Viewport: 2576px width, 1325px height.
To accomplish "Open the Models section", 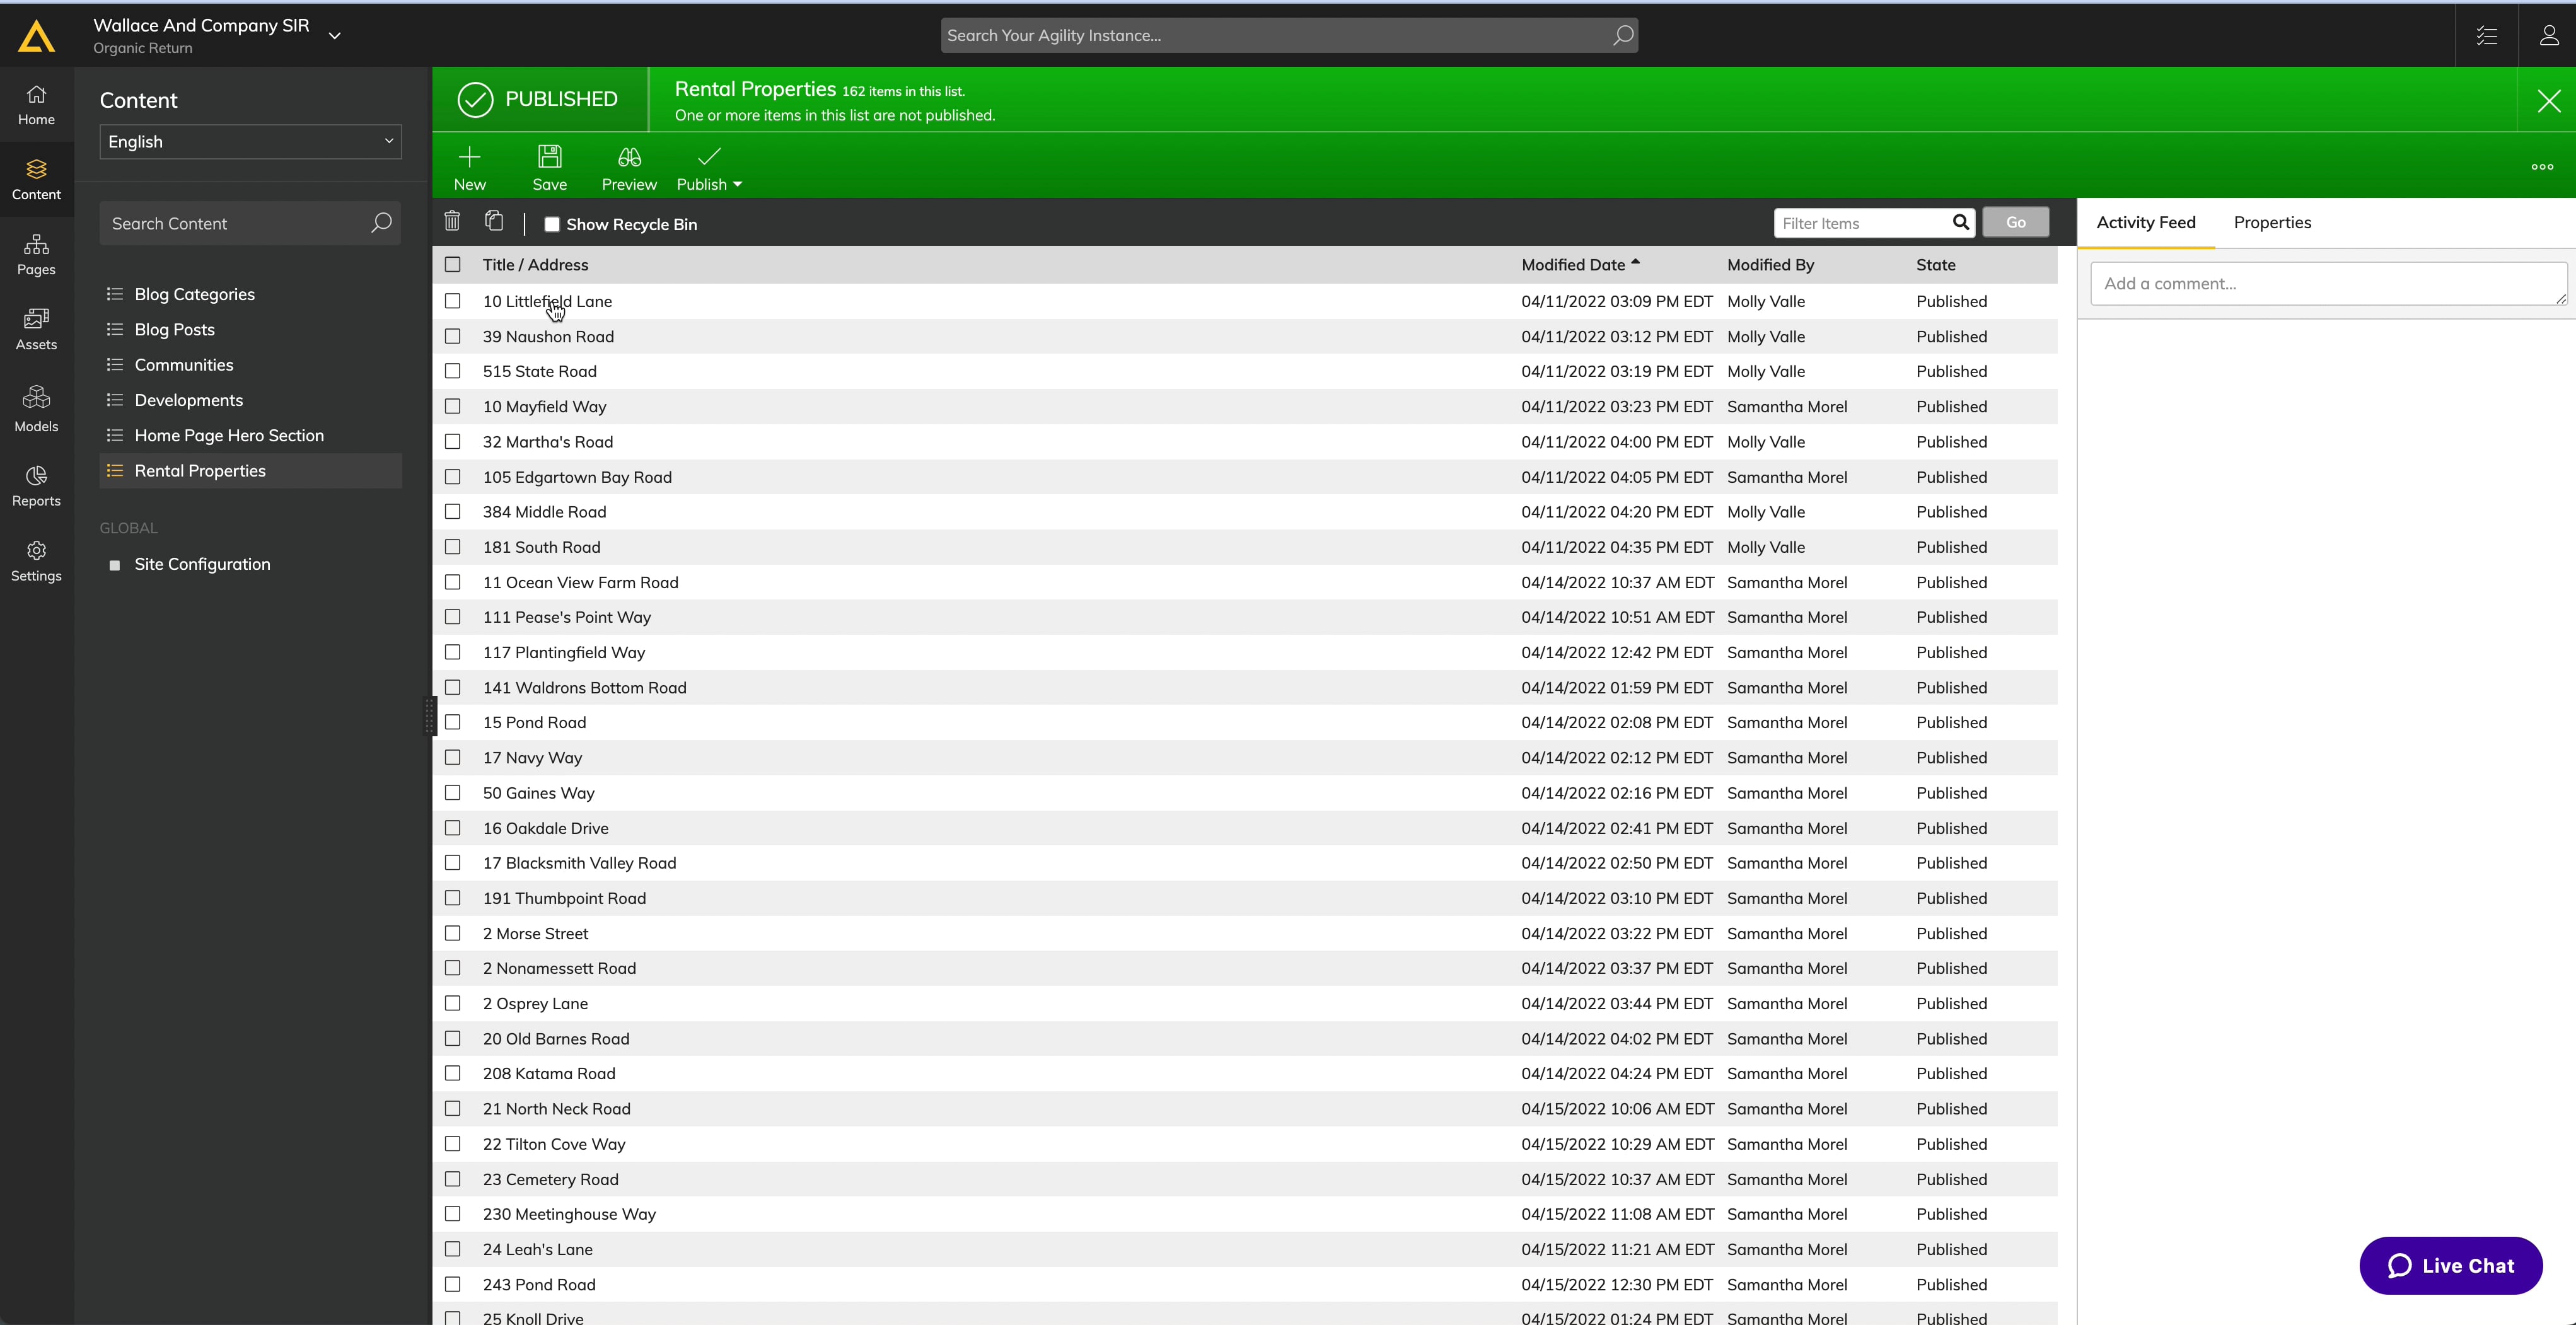I will (36, 409).
